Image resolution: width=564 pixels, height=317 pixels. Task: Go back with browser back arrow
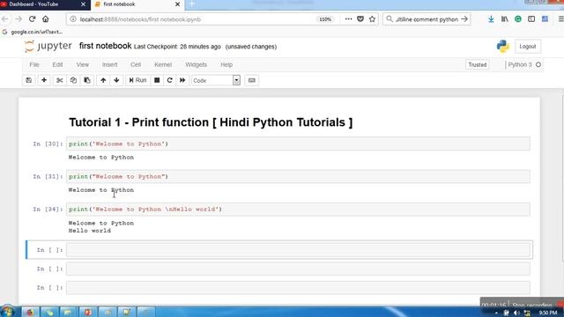tap(5, 19)
